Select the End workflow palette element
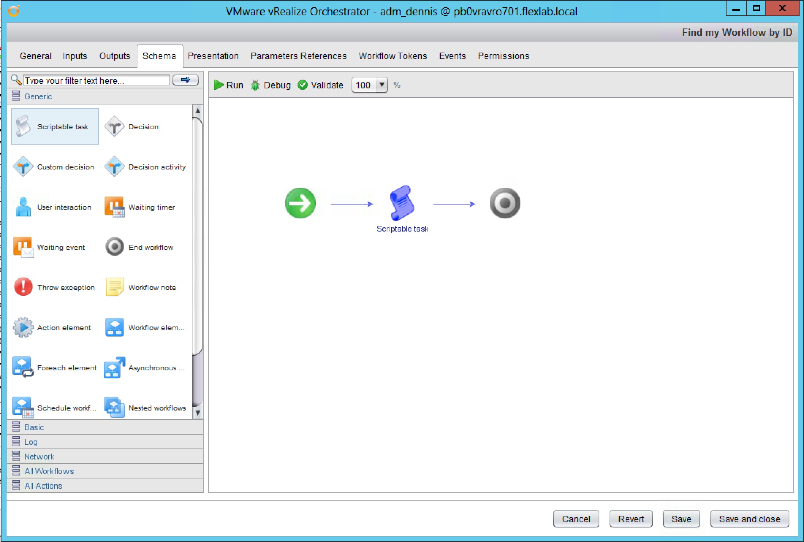 point(139,247)
